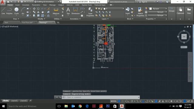Viewport: 194px width, 109px height.
Task: Expand the Modify panel
Action: click(42, 19)
